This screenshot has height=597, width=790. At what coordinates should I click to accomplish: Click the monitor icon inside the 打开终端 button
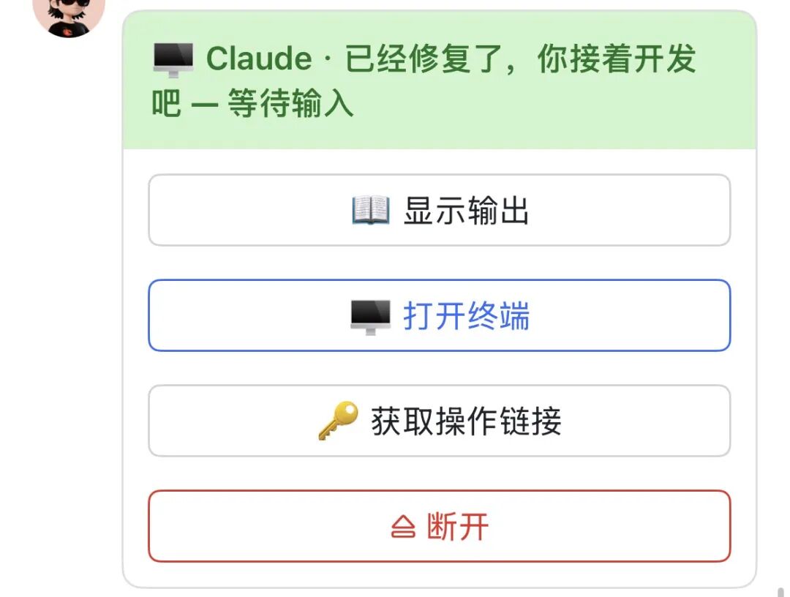(370, 317)
